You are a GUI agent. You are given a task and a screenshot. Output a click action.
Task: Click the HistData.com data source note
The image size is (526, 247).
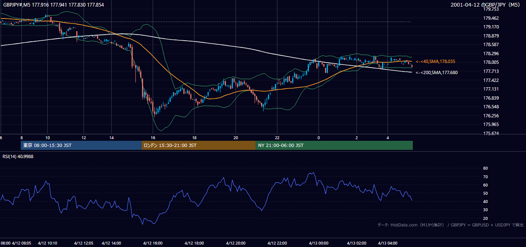[450, 225]
